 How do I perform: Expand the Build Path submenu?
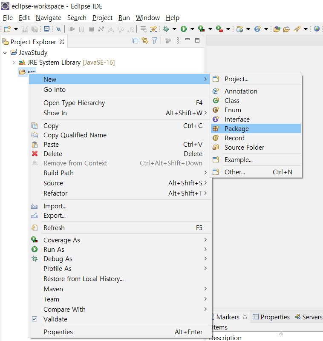point(120,173)
